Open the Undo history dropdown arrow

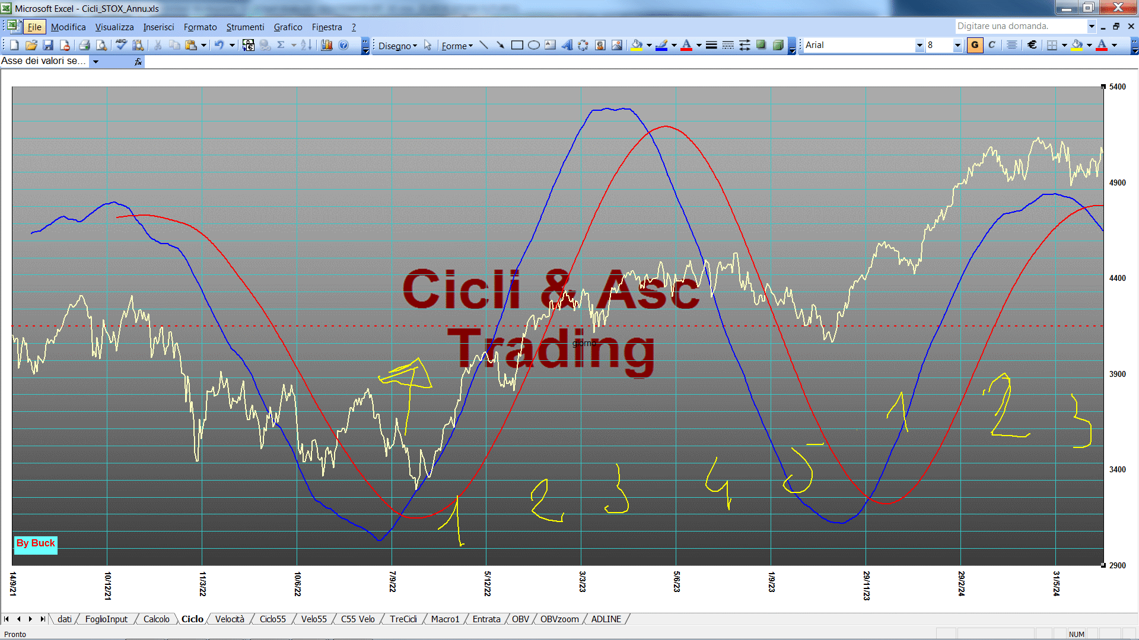tap(232, 45)
